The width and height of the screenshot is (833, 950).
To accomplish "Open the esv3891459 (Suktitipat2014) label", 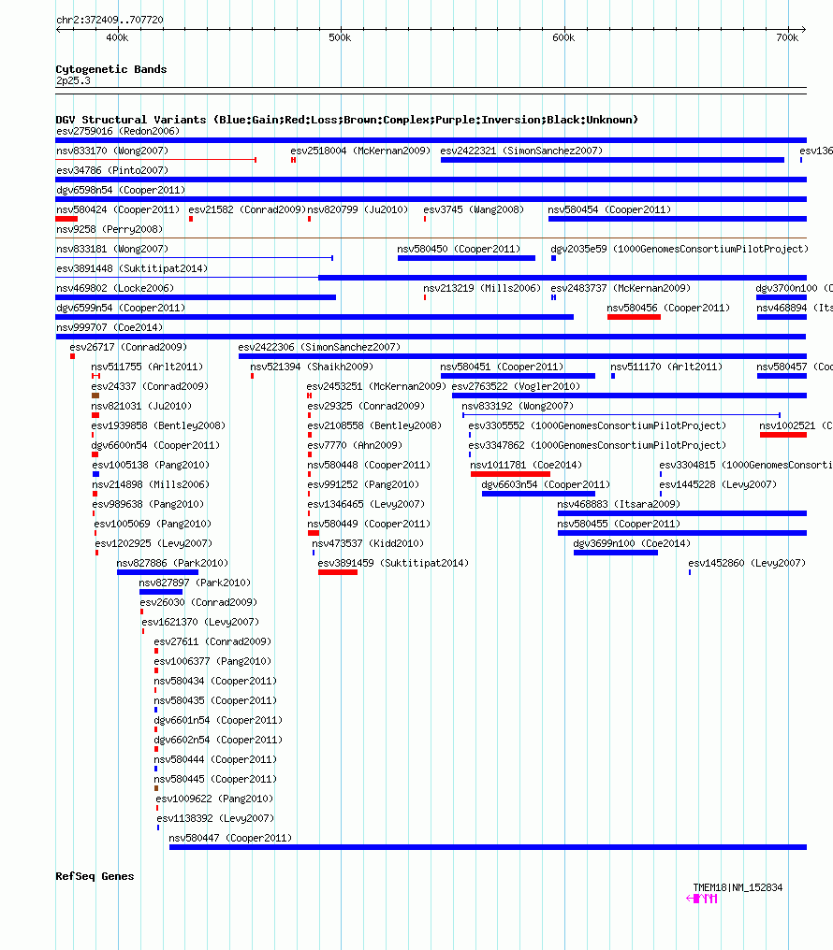I will (x=393, y=564).
